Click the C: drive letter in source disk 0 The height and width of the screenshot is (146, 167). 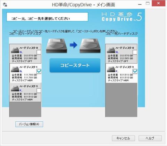point(21,52)
